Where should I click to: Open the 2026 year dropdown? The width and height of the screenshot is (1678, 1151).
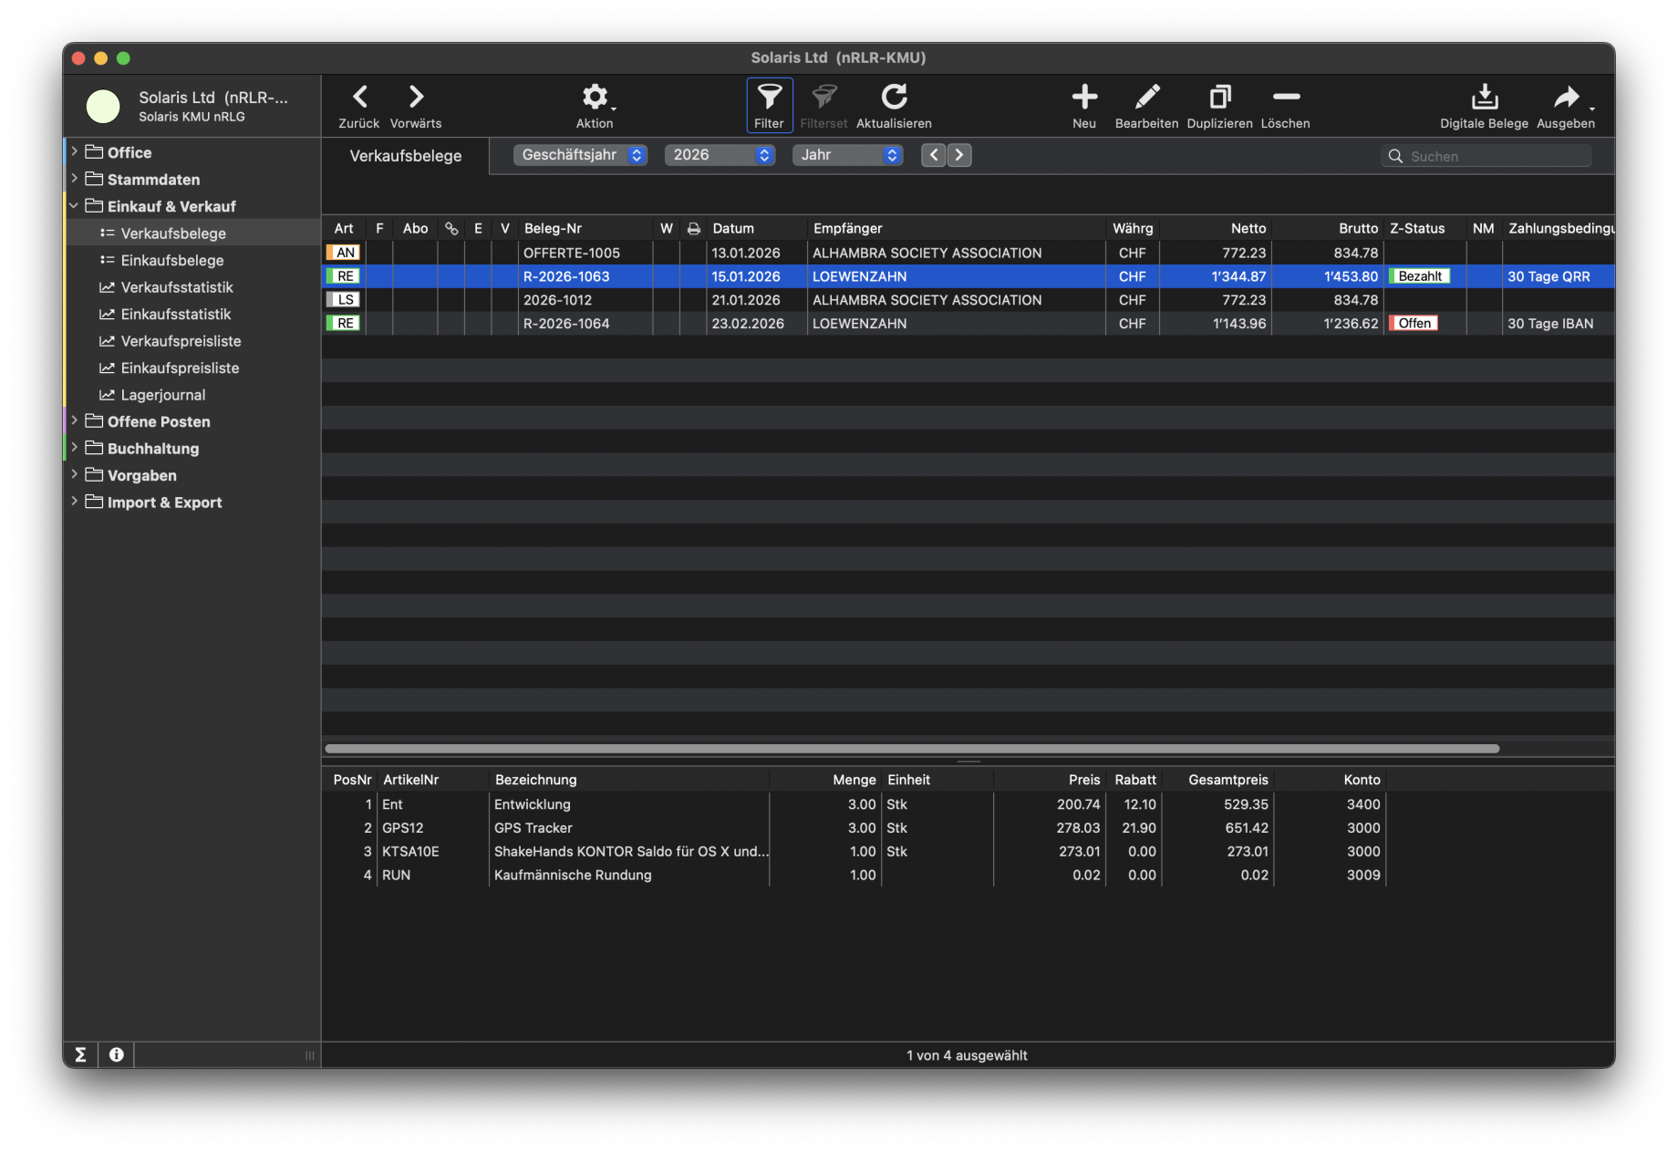[x=720, y=155]
